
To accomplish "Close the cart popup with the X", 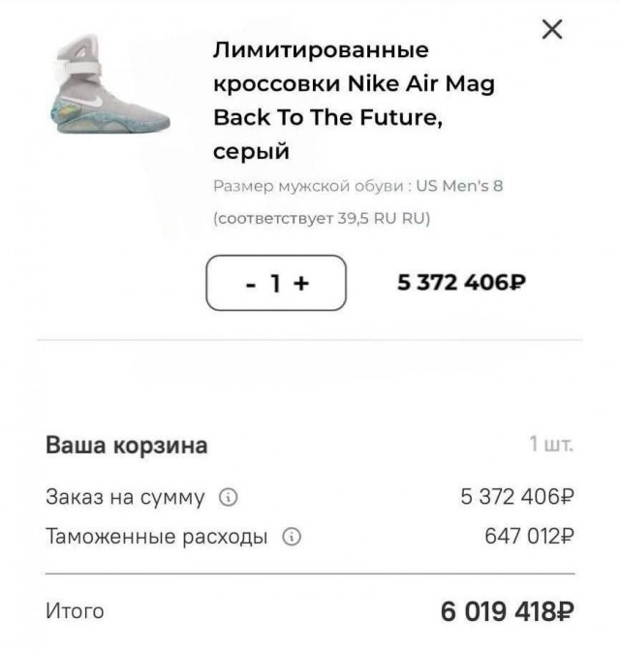I will tap(552, 30).
